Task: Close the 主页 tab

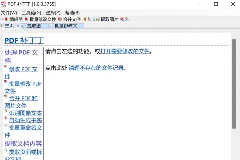Action: pos(18,26)
